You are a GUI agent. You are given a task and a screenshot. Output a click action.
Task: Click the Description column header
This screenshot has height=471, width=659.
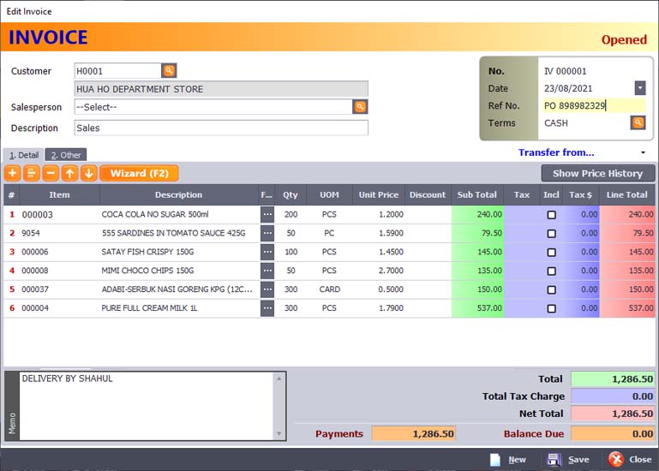178,194
